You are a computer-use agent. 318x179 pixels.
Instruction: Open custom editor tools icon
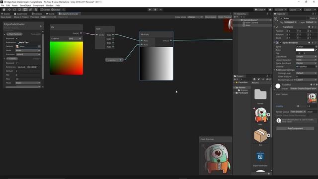(36, 9)
